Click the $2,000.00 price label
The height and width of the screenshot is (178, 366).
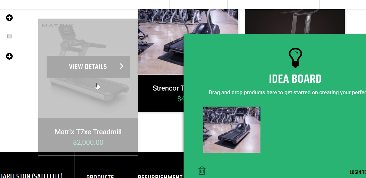tap(88, 143)
